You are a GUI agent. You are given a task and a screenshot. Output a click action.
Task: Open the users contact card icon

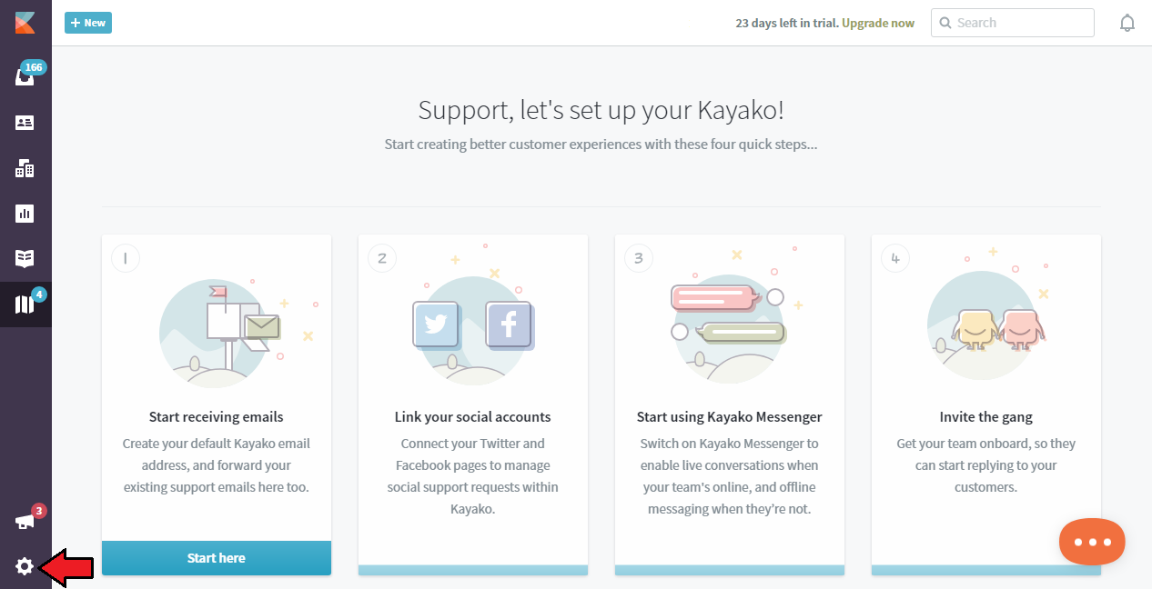click(x=25, y=123)
